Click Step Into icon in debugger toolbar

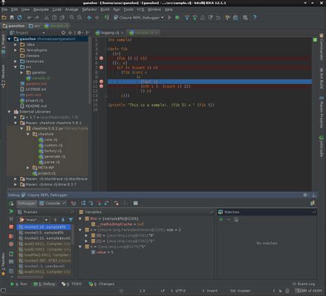point(91,203)
